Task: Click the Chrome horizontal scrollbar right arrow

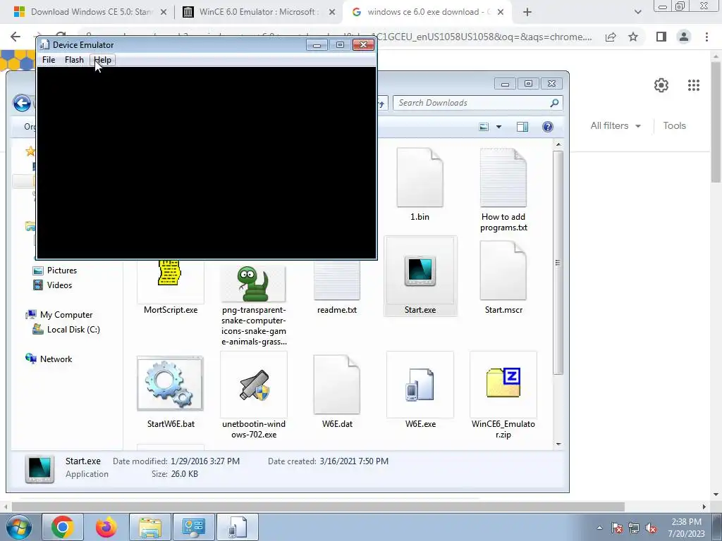Action: click(704, 506)
